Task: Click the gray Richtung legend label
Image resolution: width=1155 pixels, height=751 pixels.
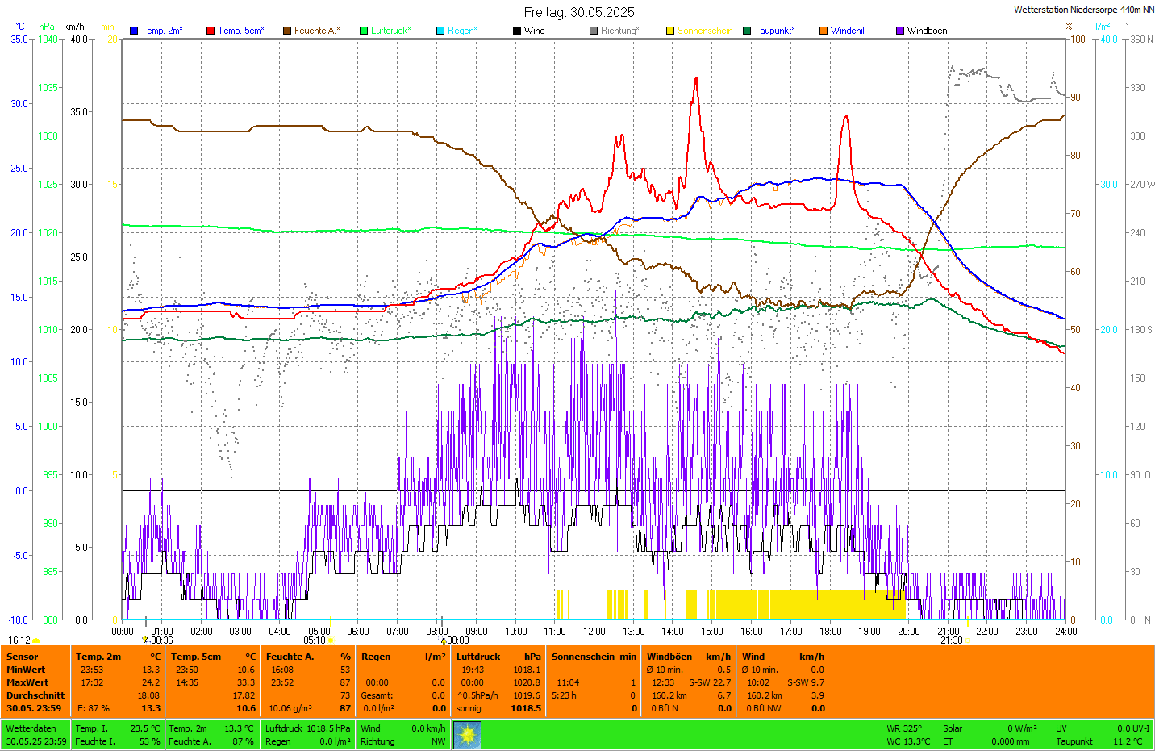Action: coord(619,31)
